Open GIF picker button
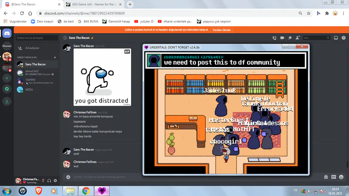Screen dimensions: 349x196 [333, 177]
